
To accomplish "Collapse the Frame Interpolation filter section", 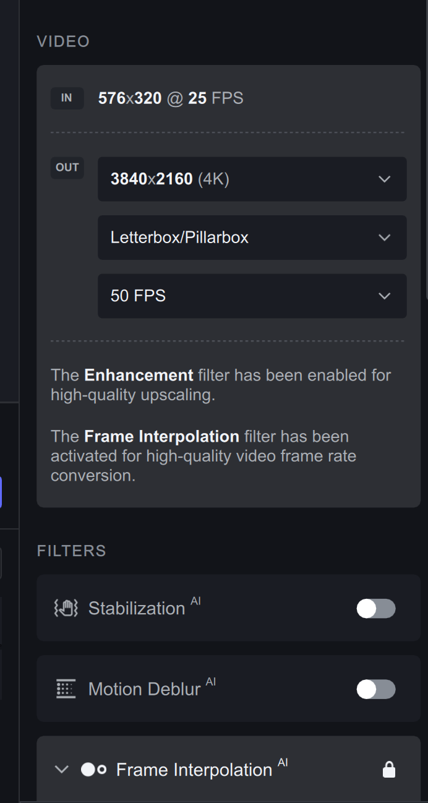I will [61, 770].
